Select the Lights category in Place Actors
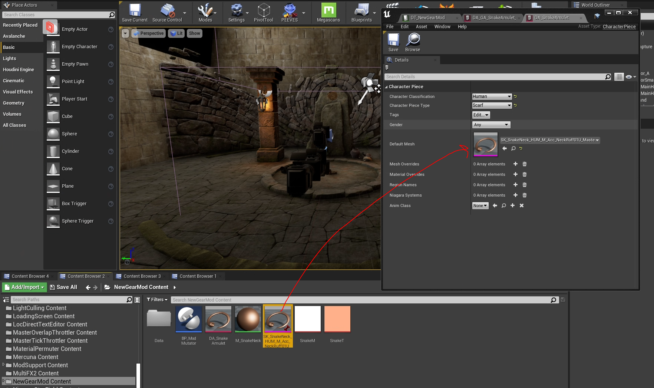The image size is (654, 388). [x=10, y=59]
